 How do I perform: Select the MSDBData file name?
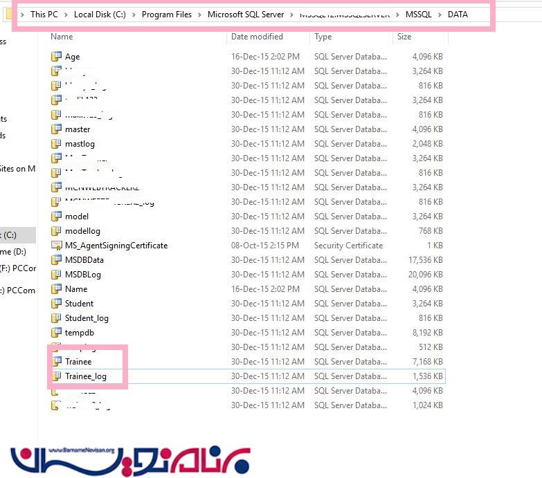point(84,259)
